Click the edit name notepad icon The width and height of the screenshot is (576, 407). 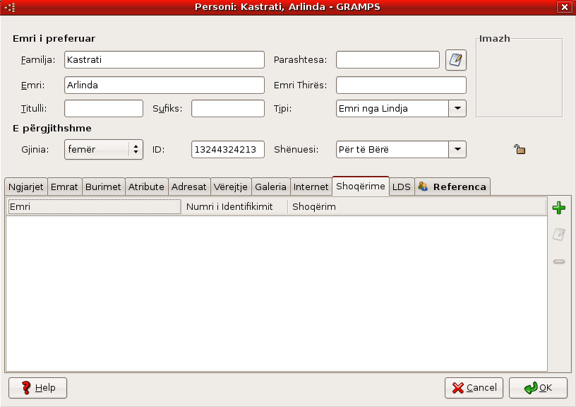tap(456, 60)
